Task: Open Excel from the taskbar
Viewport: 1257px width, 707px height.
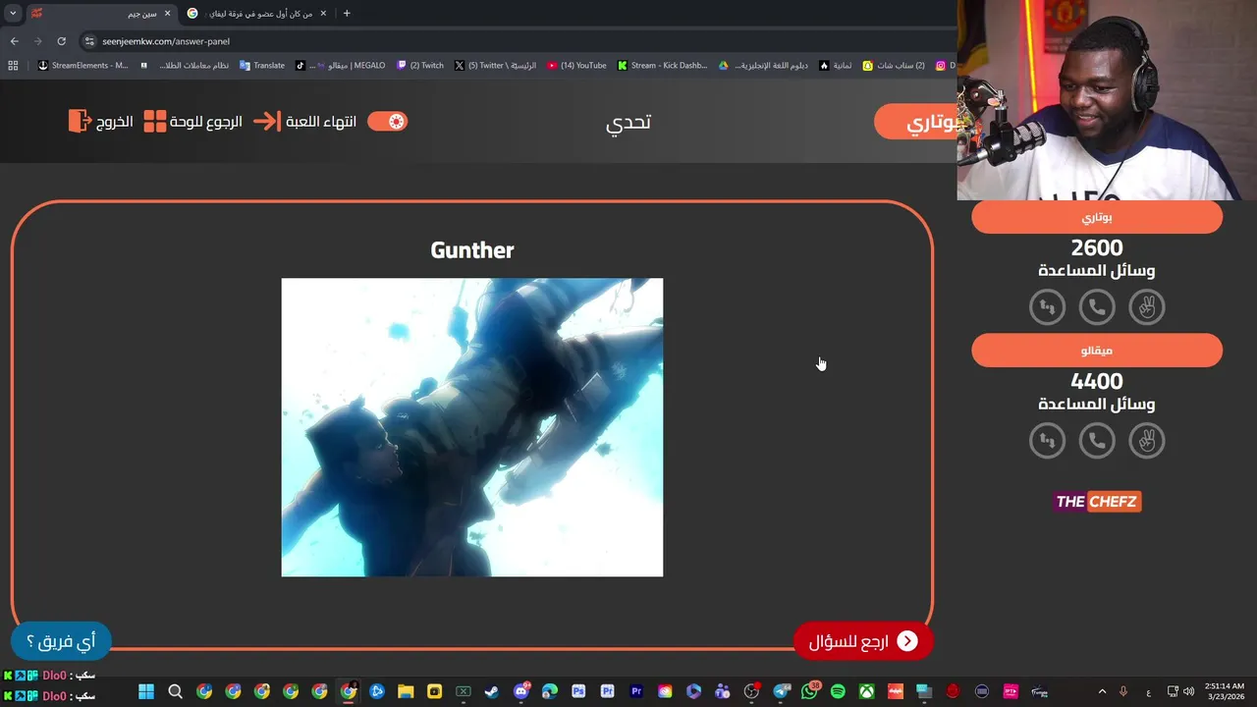Action: [463, 691]
